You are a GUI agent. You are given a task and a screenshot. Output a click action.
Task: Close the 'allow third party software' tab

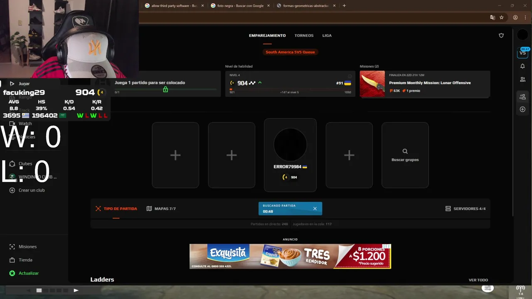tap(202, 6)
